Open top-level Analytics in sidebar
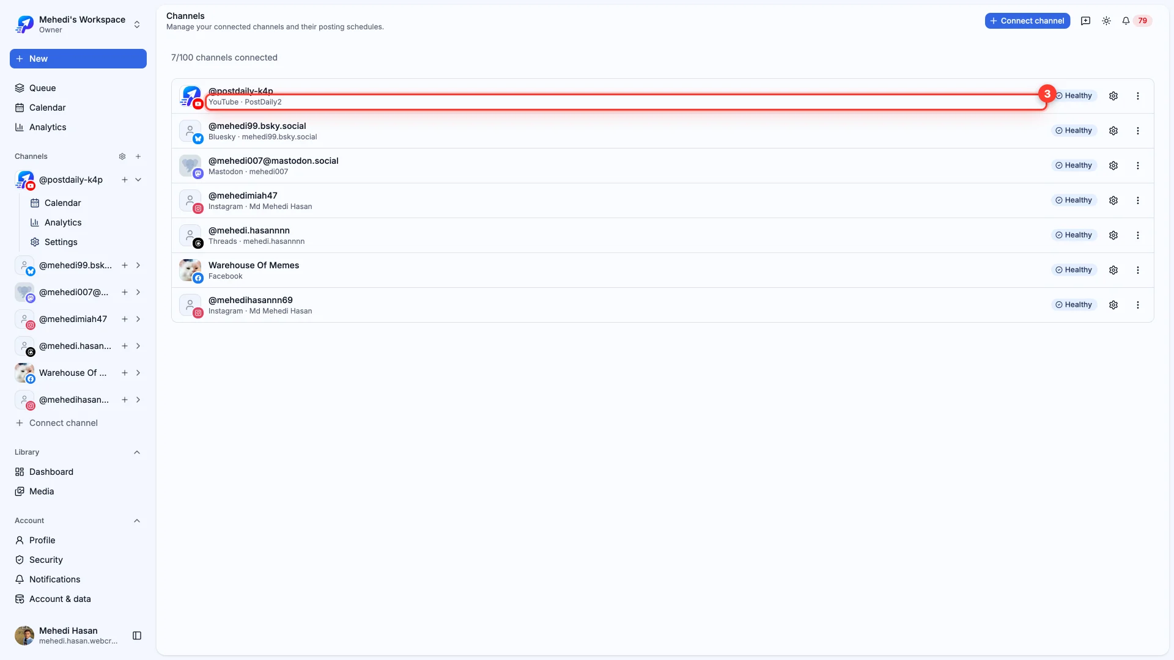1174x660 pixels. (78, 127)
